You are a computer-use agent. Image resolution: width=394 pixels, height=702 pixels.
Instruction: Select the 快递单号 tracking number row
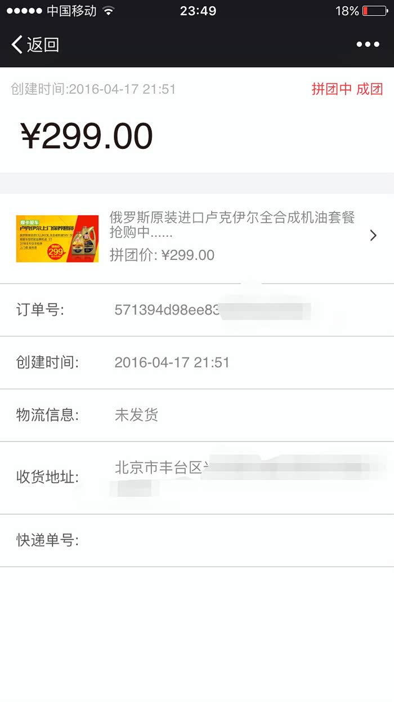197,540
